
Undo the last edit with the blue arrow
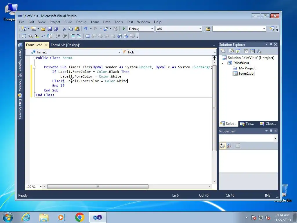point(86,29)
